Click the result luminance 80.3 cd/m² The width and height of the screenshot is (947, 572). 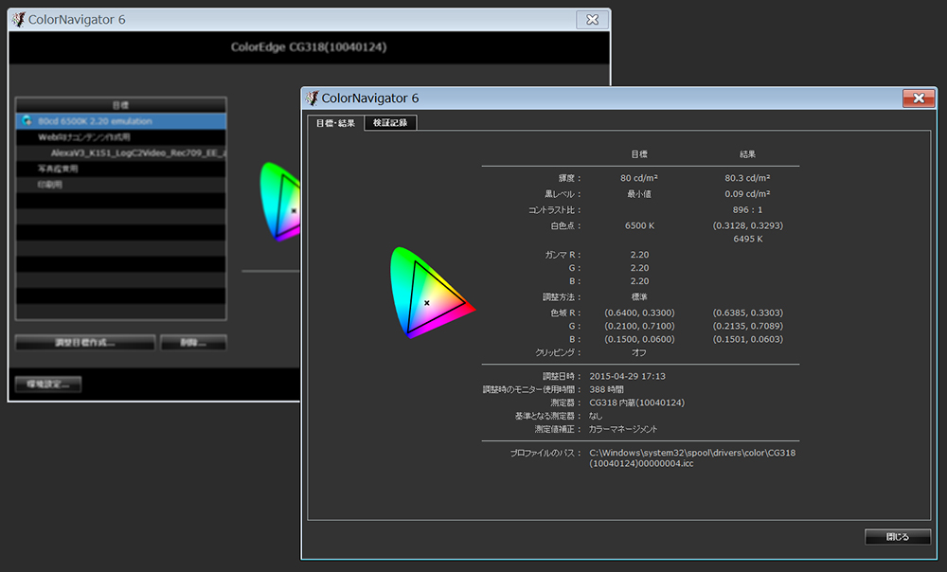747,178
